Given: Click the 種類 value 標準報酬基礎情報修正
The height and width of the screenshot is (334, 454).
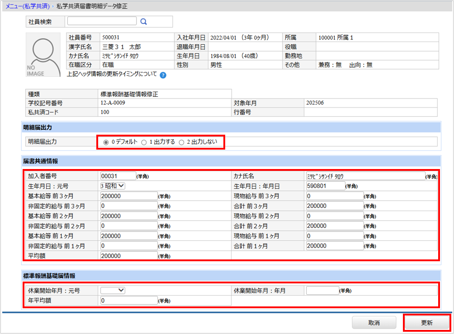Looking at the screenshot, I should [129, 94].
